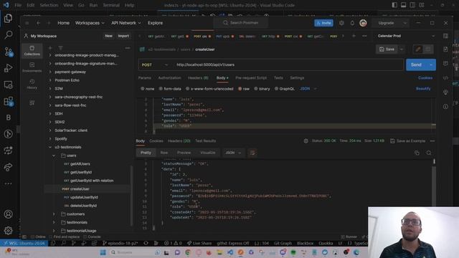The width and height of the screenshot is (459, 258).
Task: Open code snippet icon in right sidebar
Action: tap(445, 78)
